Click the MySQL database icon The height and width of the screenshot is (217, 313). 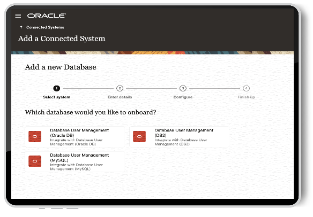click(35, 161)
